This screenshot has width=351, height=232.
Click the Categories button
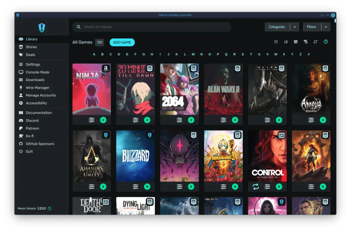pos(277,27)
